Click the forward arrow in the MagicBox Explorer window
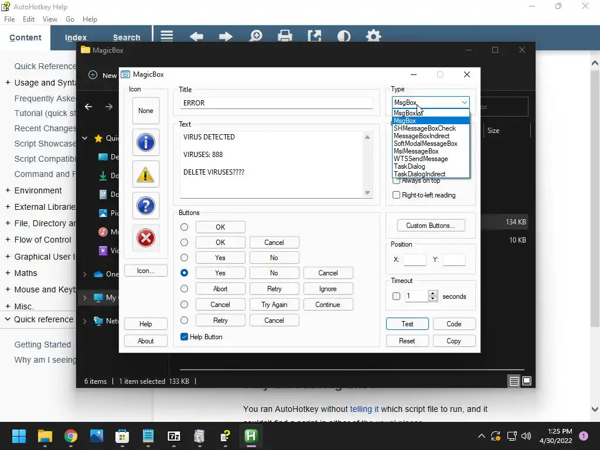 [x=109, y=107]
